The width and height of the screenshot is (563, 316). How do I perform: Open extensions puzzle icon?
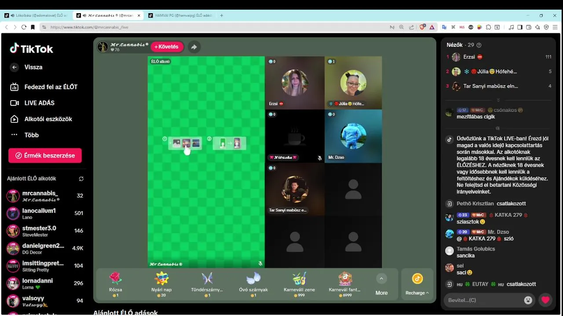pos(488,27)
